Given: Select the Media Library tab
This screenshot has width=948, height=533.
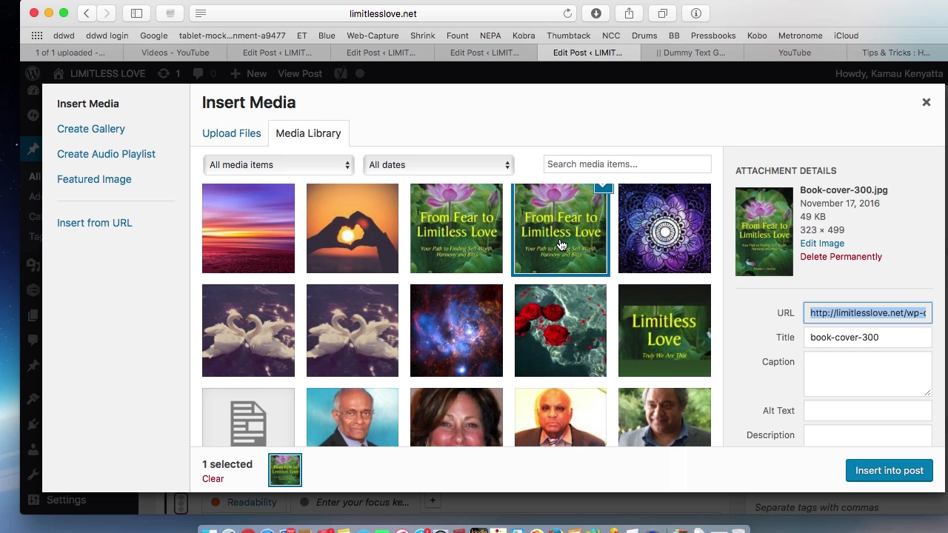Looking at the screenshot, I should 308,133.
